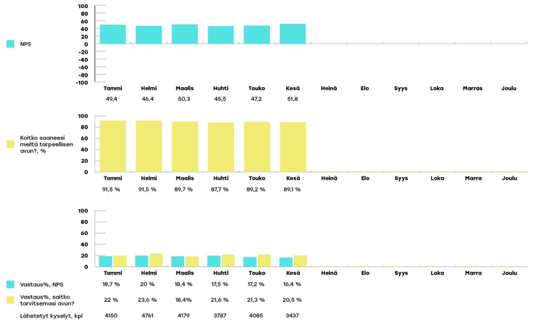Viewport: 542px width, 325px height.
Task: Click the cyan 'Vastaus%, NPS' legend swatch
Action: 10,284
